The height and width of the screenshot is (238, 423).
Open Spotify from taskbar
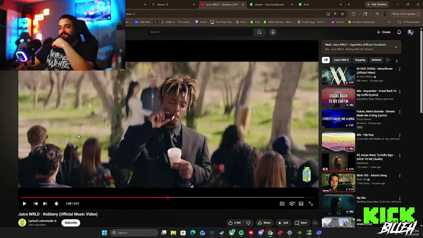(241, 233)
